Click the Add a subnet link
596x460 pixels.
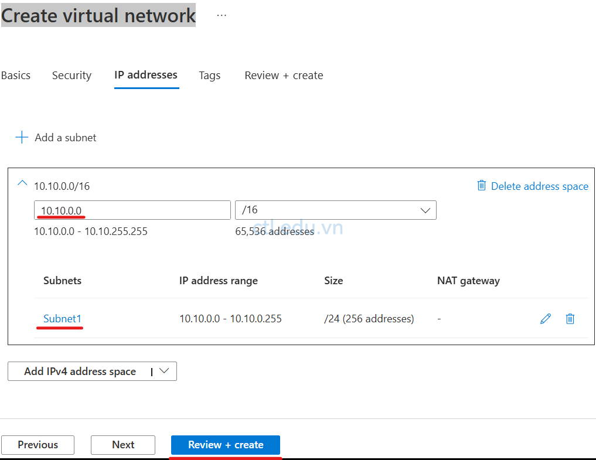66,138
